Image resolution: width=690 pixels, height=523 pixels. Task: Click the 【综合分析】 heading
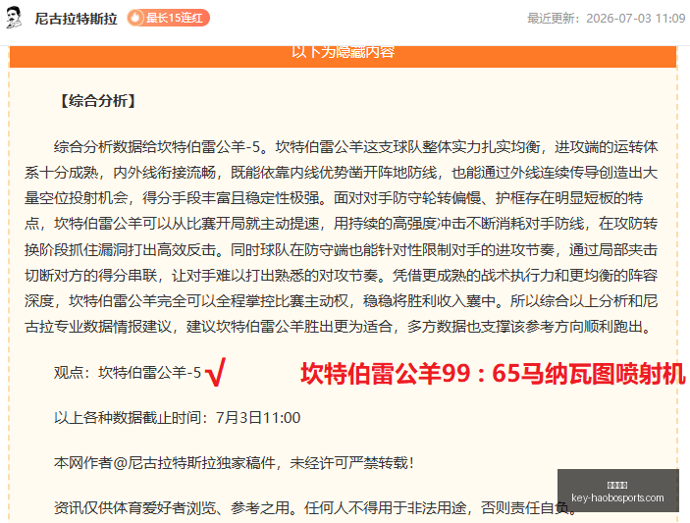[98, 101]
